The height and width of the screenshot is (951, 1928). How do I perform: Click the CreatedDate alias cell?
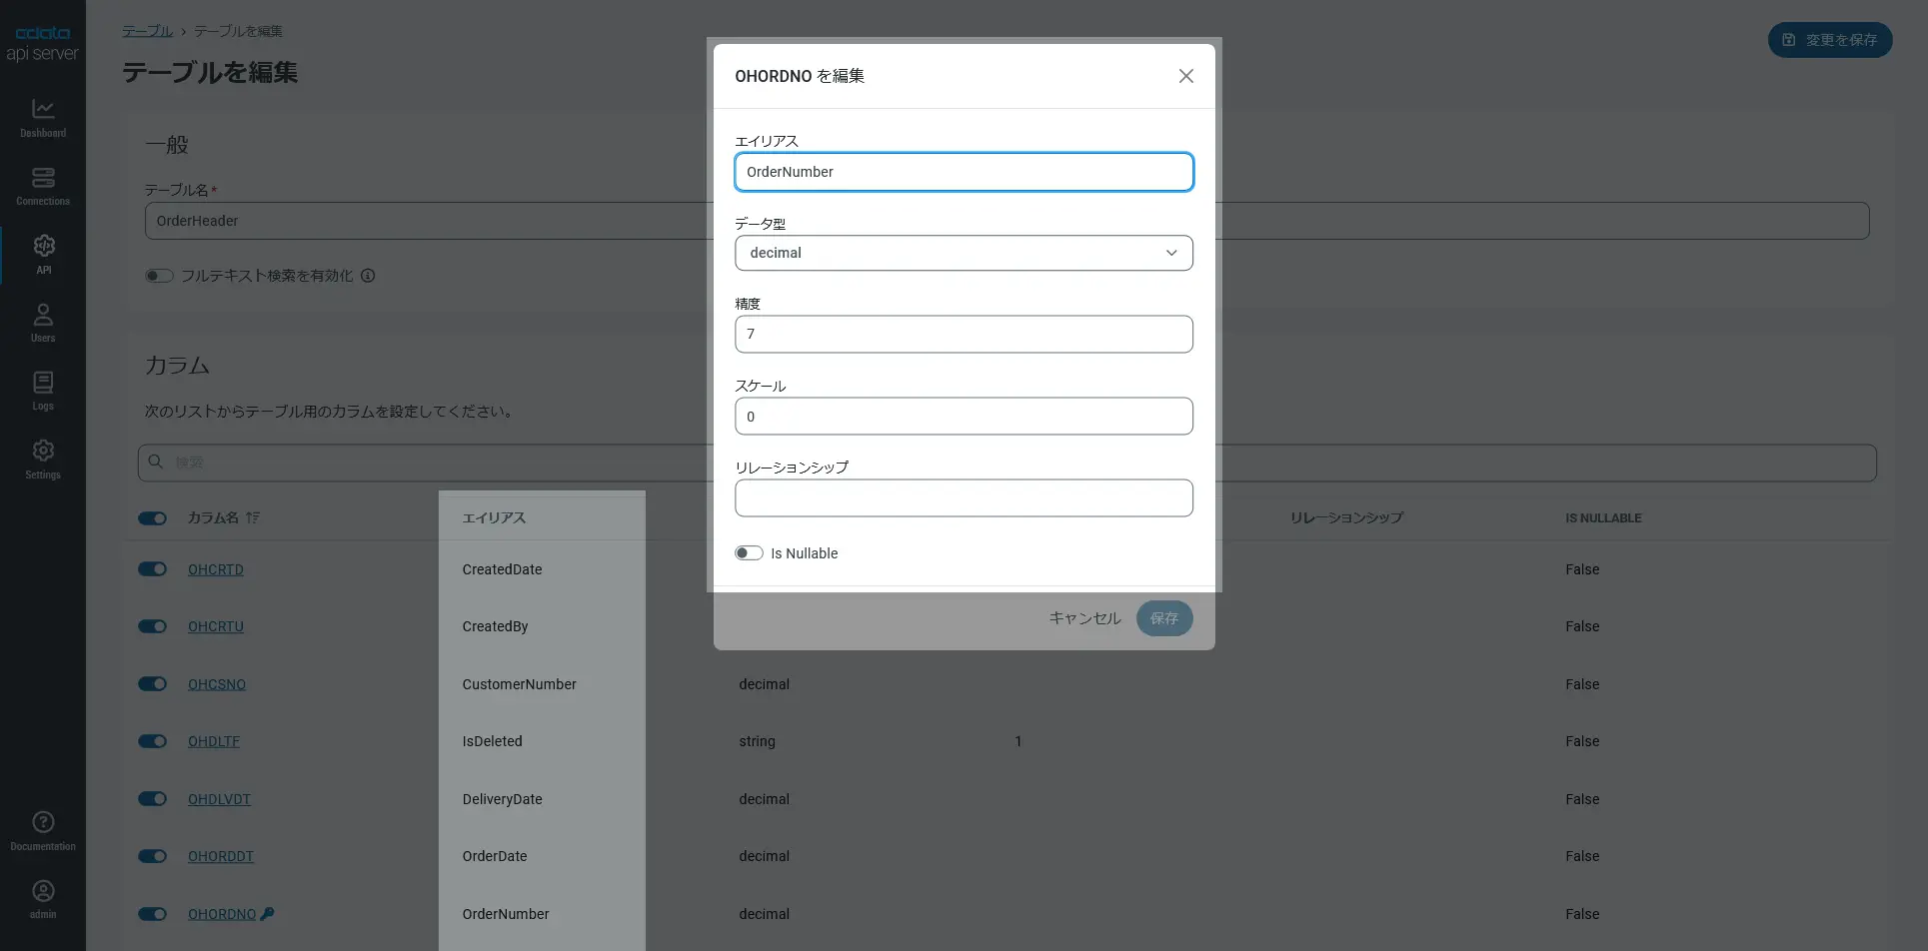[502, 569]
